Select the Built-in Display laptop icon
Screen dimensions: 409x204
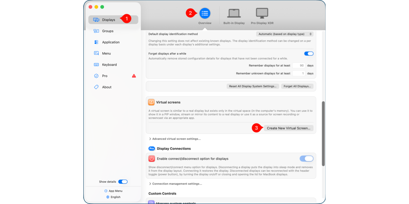(x=234, y=13)
